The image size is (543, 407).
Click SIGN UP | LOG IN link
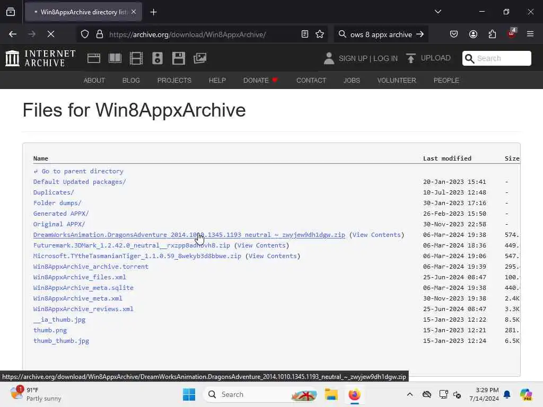pos(368,58)
